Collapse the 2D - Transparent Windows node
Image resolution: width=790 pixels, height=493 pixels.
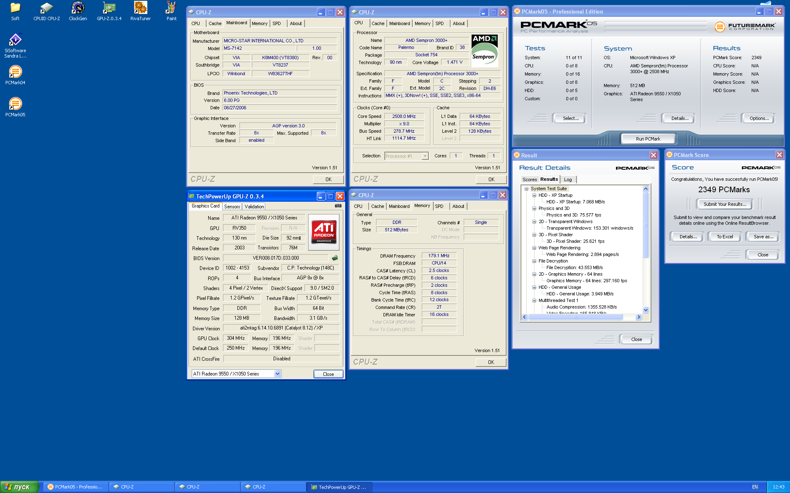[534, 221]
